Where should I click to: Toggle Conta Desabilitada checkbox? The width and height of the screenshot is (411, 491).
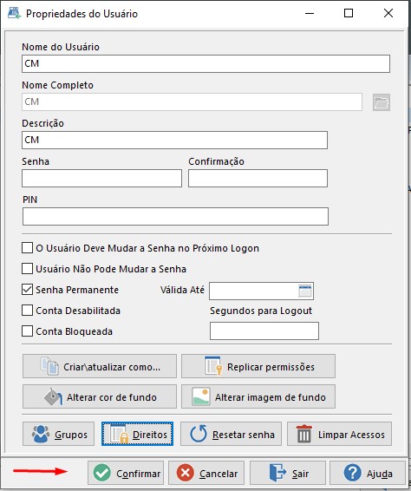click(x=27, y=311)
